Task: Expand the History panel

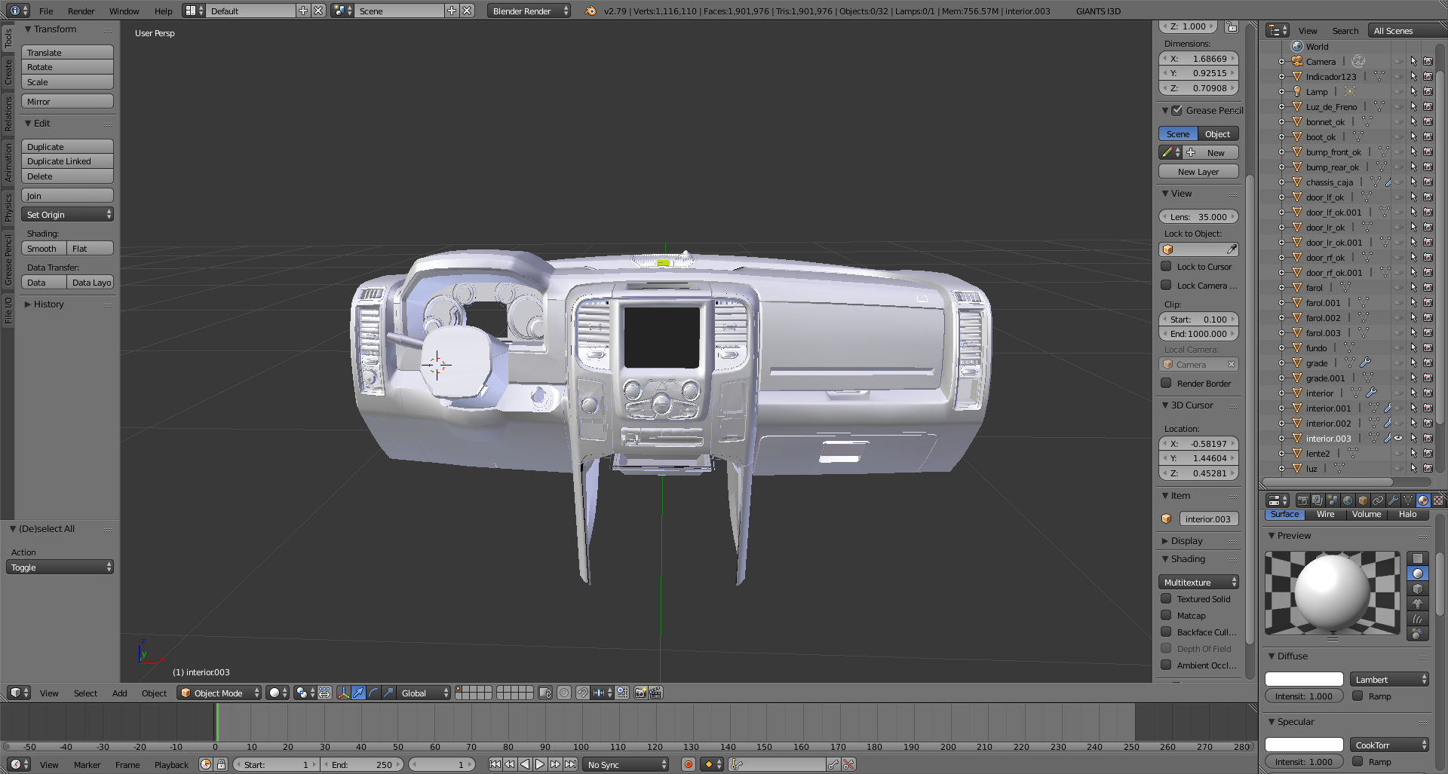Action: coord(48,304)
